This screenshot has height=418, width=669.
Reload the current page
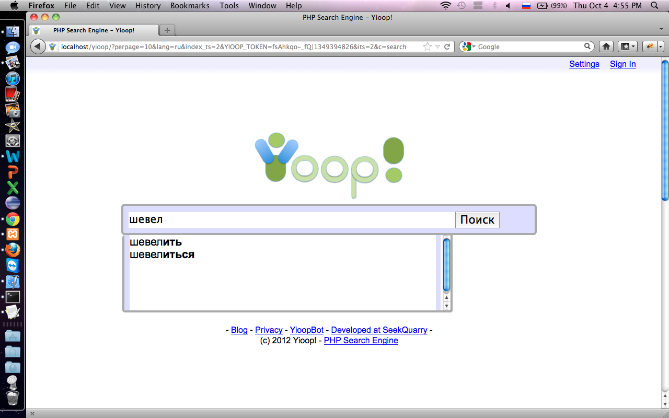pyautogui.click(x=447, y=47)
